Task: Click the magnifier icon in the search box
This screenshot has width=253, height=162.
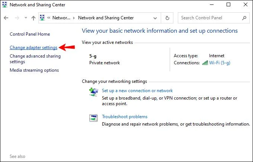Action: [244, 18]
